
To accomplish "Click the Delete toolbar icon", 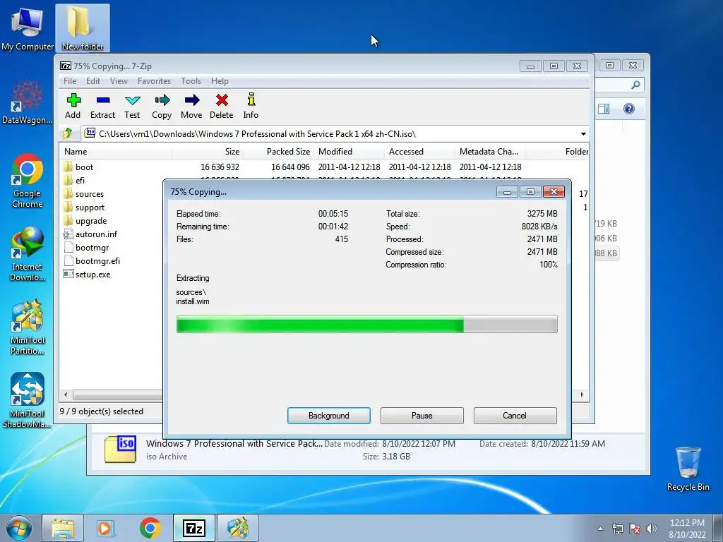I will (x=221, y=106).
